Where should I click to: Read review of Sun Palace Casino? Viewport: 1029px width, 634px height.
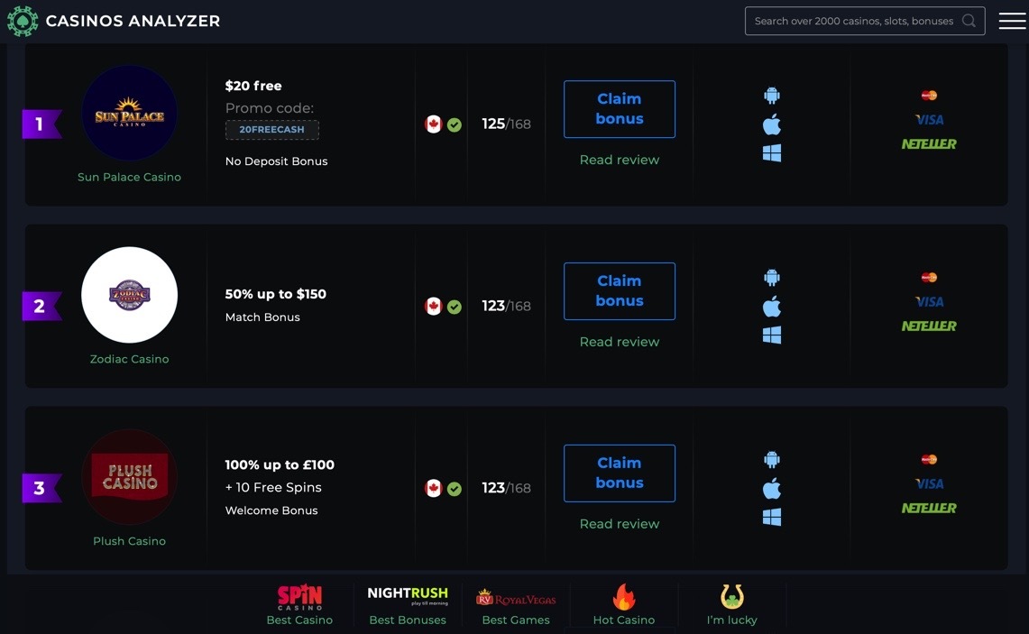[620, 160]
